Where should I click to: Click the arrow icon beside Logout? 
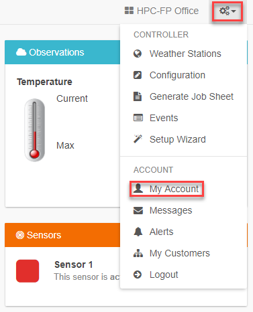click(x=138, y=275)
